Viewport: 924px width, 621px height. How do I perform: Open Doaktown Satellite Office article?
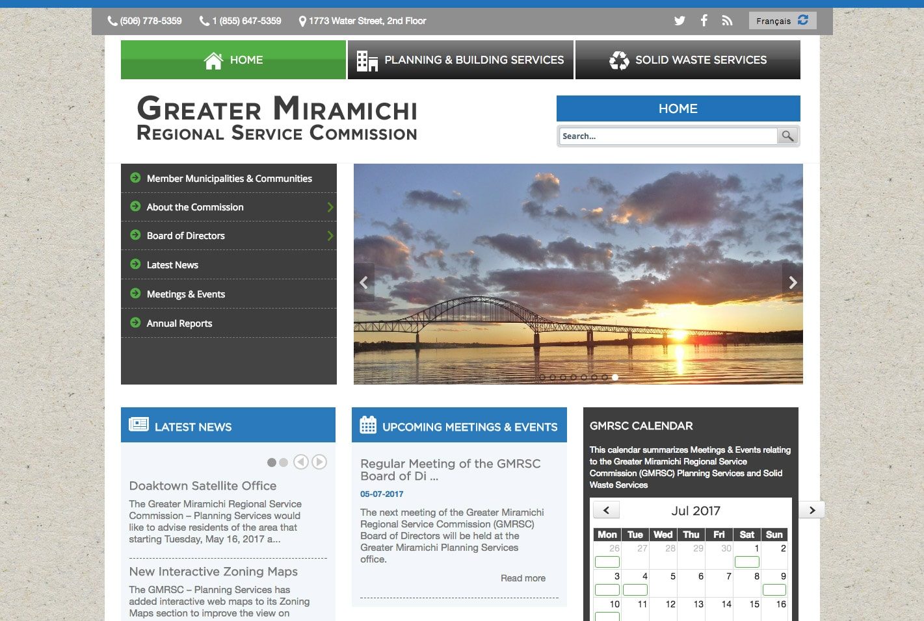(203, 486)
